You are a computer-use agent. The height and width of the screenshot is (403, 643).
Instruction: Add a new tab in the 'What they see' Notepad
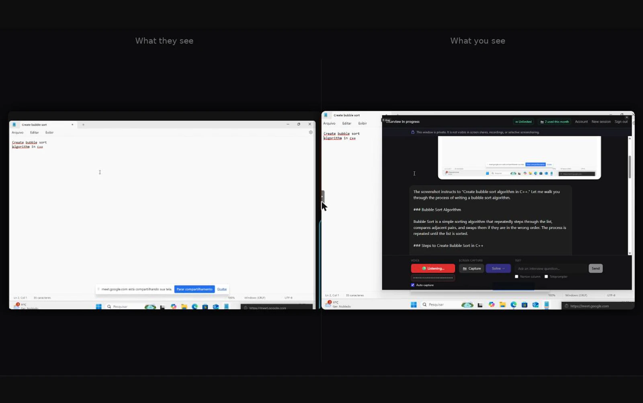(83, 125)
